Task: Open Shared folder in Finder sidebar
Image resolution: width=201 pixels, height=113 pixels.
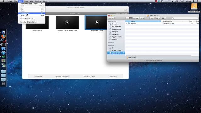Action: tap(115, 40)
